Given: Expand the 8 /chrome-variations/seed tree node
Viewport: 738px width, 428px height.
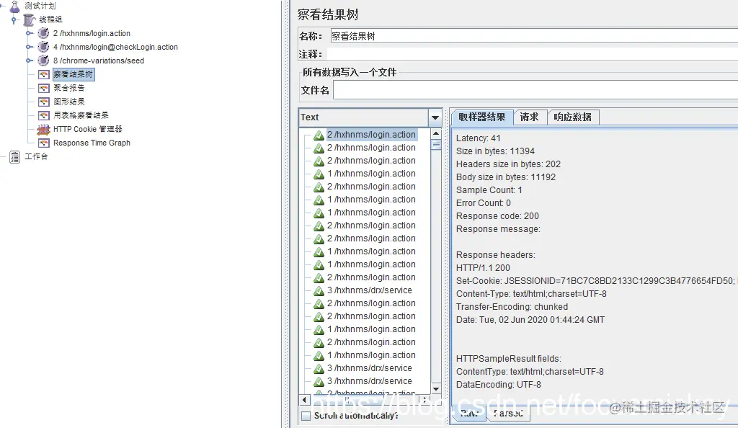Looking at the screenshot, I should point(29,61).
